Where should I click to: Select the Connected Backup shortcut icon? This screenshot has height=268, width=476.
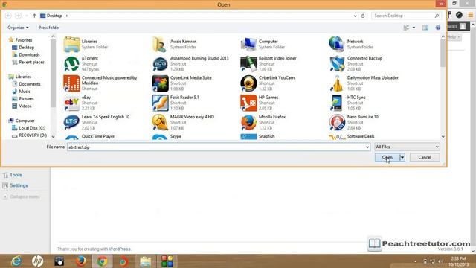point(337,64)
